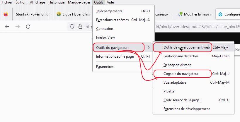The image size is (240, 122).
Task: Select Débogage distant
Action: click(193, 65)
